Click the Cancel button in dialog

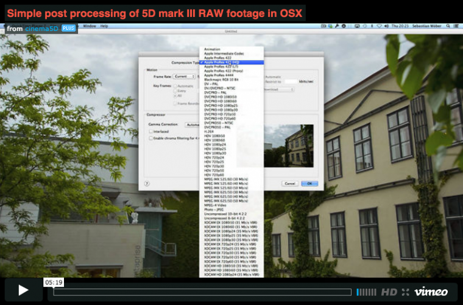click(289, 183)
